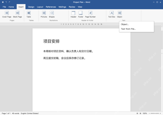Viewport: 163px width, 115px height.
Task: Switch to the second view layout icon in status bar
Action: coord(140,113)
